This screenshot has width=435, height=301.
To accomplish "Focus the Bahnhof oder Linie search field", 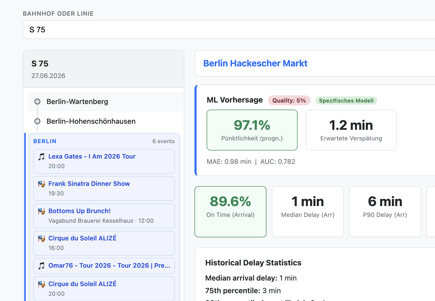I will click(x=227, y=30).
